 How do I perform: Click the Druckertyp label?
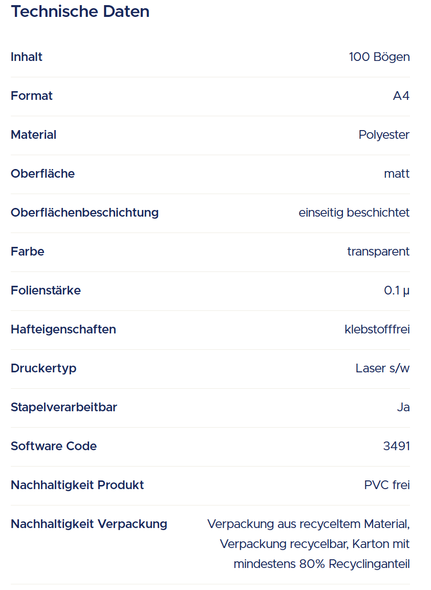(44, 368)
